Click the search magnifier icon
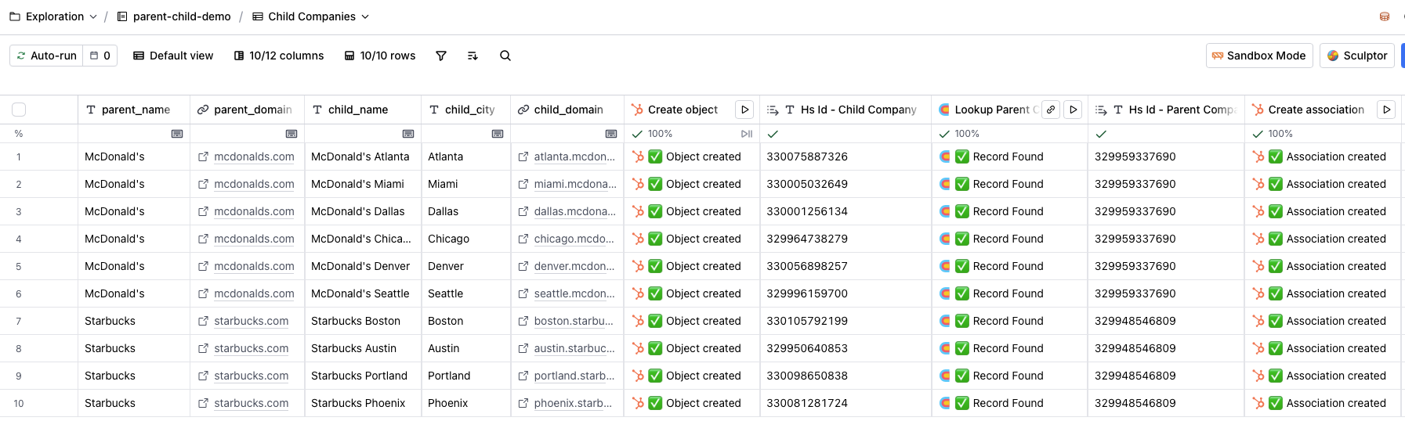Screen dimensions: 1405x421 click(x=505, y=56)
